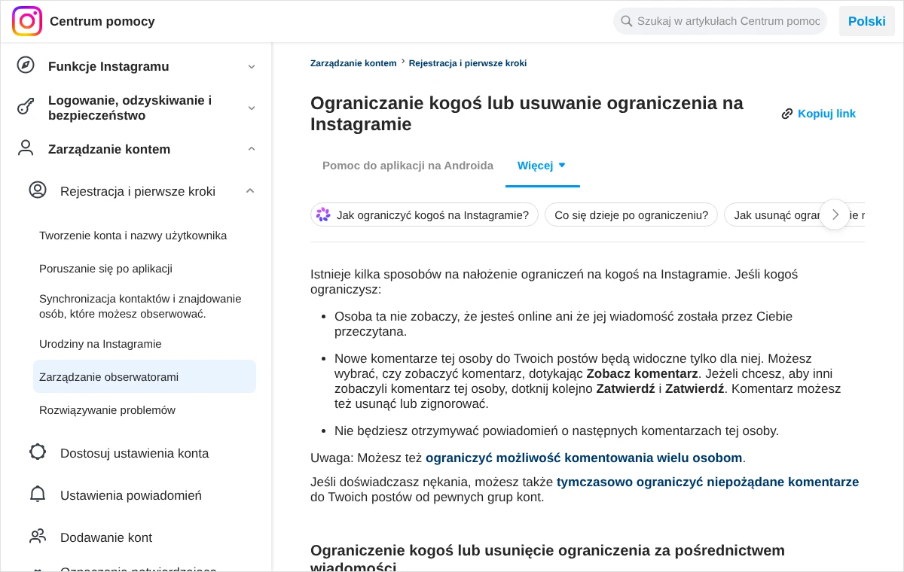Click Co się dzieje po ograniczeniu chip
The image size is (904, 572).
(631, 214)
